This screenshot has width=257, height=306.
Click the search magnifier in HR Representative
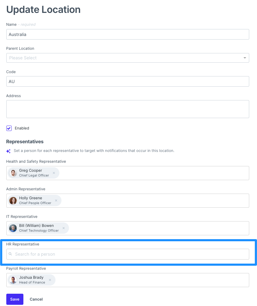10,254
